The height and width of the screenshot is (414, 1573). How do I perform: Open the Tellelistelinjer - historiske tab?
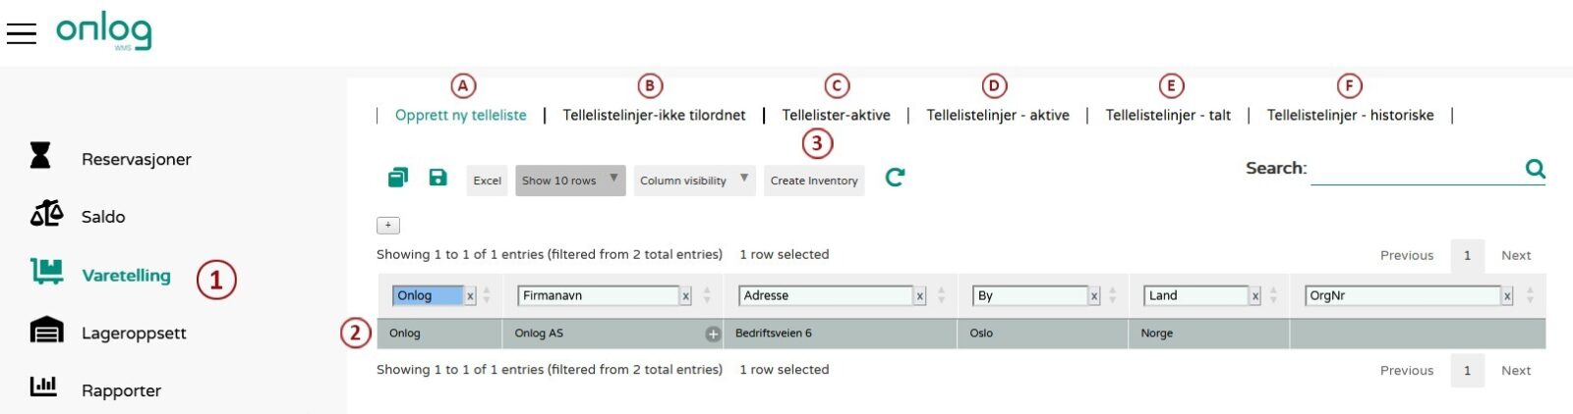click(1350, 116)
